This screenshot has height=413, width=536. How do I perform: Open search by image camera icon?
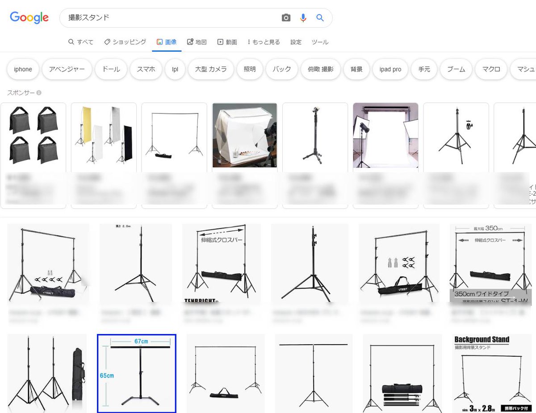(286, 18)
